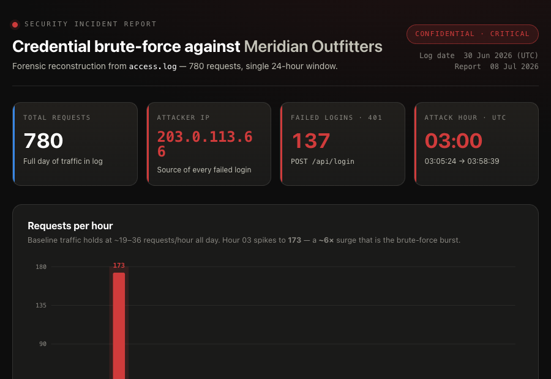
Task: Click the POST /api/login endpoint text
Action: click(323, 161)
